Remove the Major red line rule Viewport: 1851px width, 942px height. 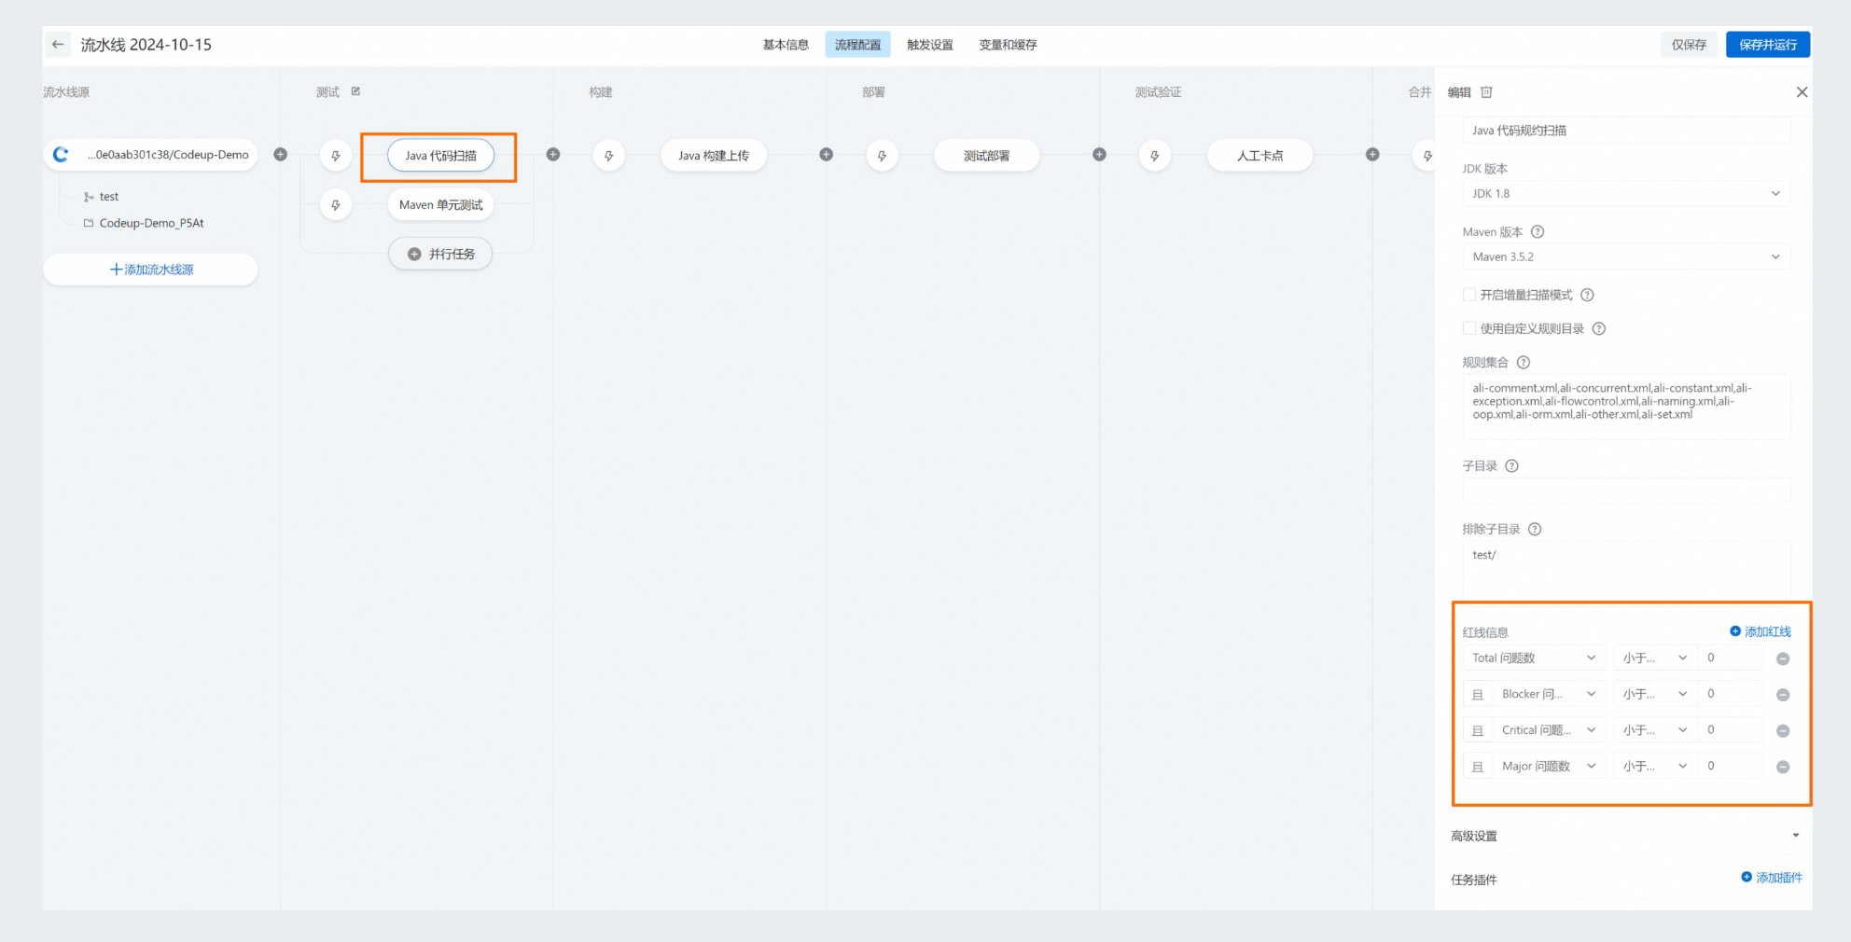pyautogui.click(x=1783, y=767)
